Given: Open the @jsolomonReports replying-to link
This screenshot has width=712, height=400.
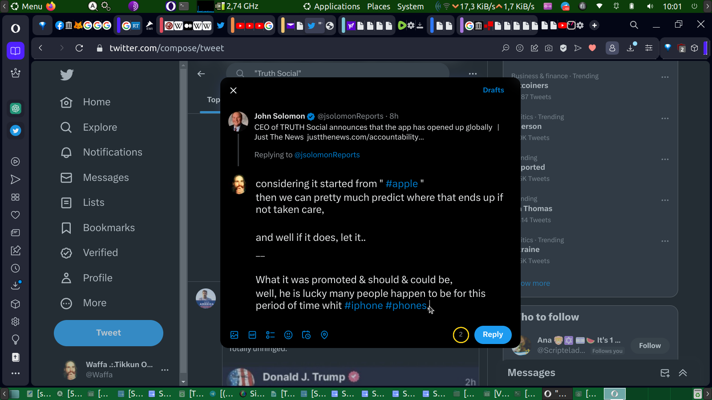Looking at the screenshot, I should coord(327,155).
